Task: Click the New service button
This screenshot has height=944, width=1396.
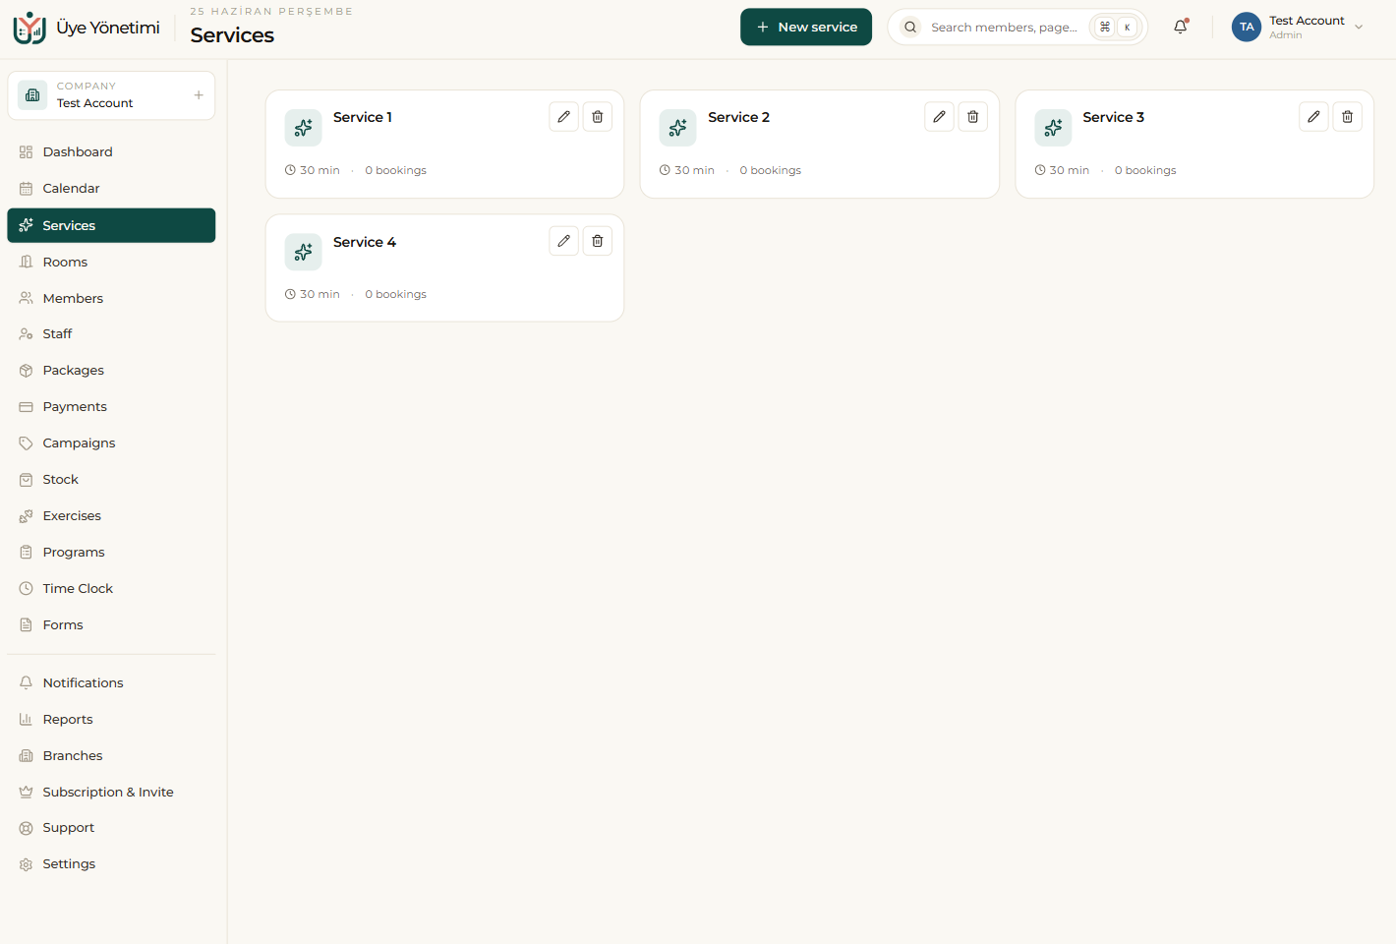Action: 806,27
